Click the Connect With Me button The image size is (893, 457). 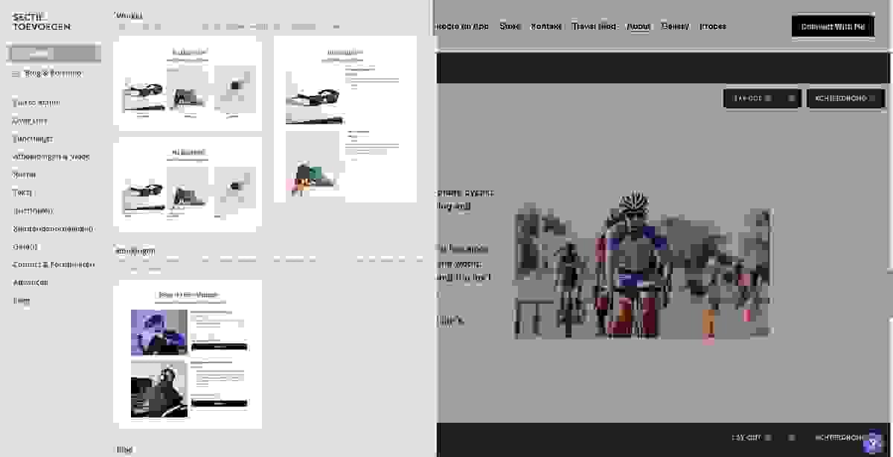tap(833, 26)
